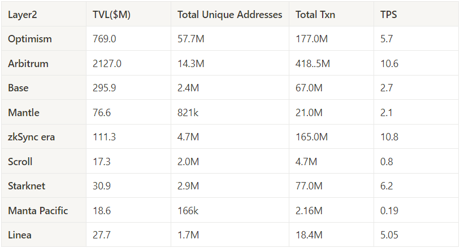Select the TVL($M) column header
460x248 pixels.
click(111, 15)
